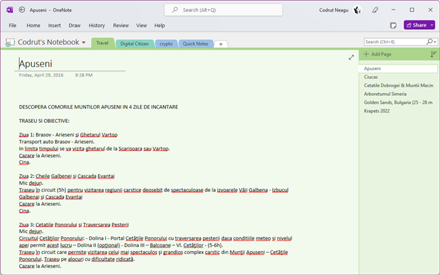This screenshot has height=275, width=440.
Task: Open Golden Sands, Bulgaria page
Action: pos(398,103)
